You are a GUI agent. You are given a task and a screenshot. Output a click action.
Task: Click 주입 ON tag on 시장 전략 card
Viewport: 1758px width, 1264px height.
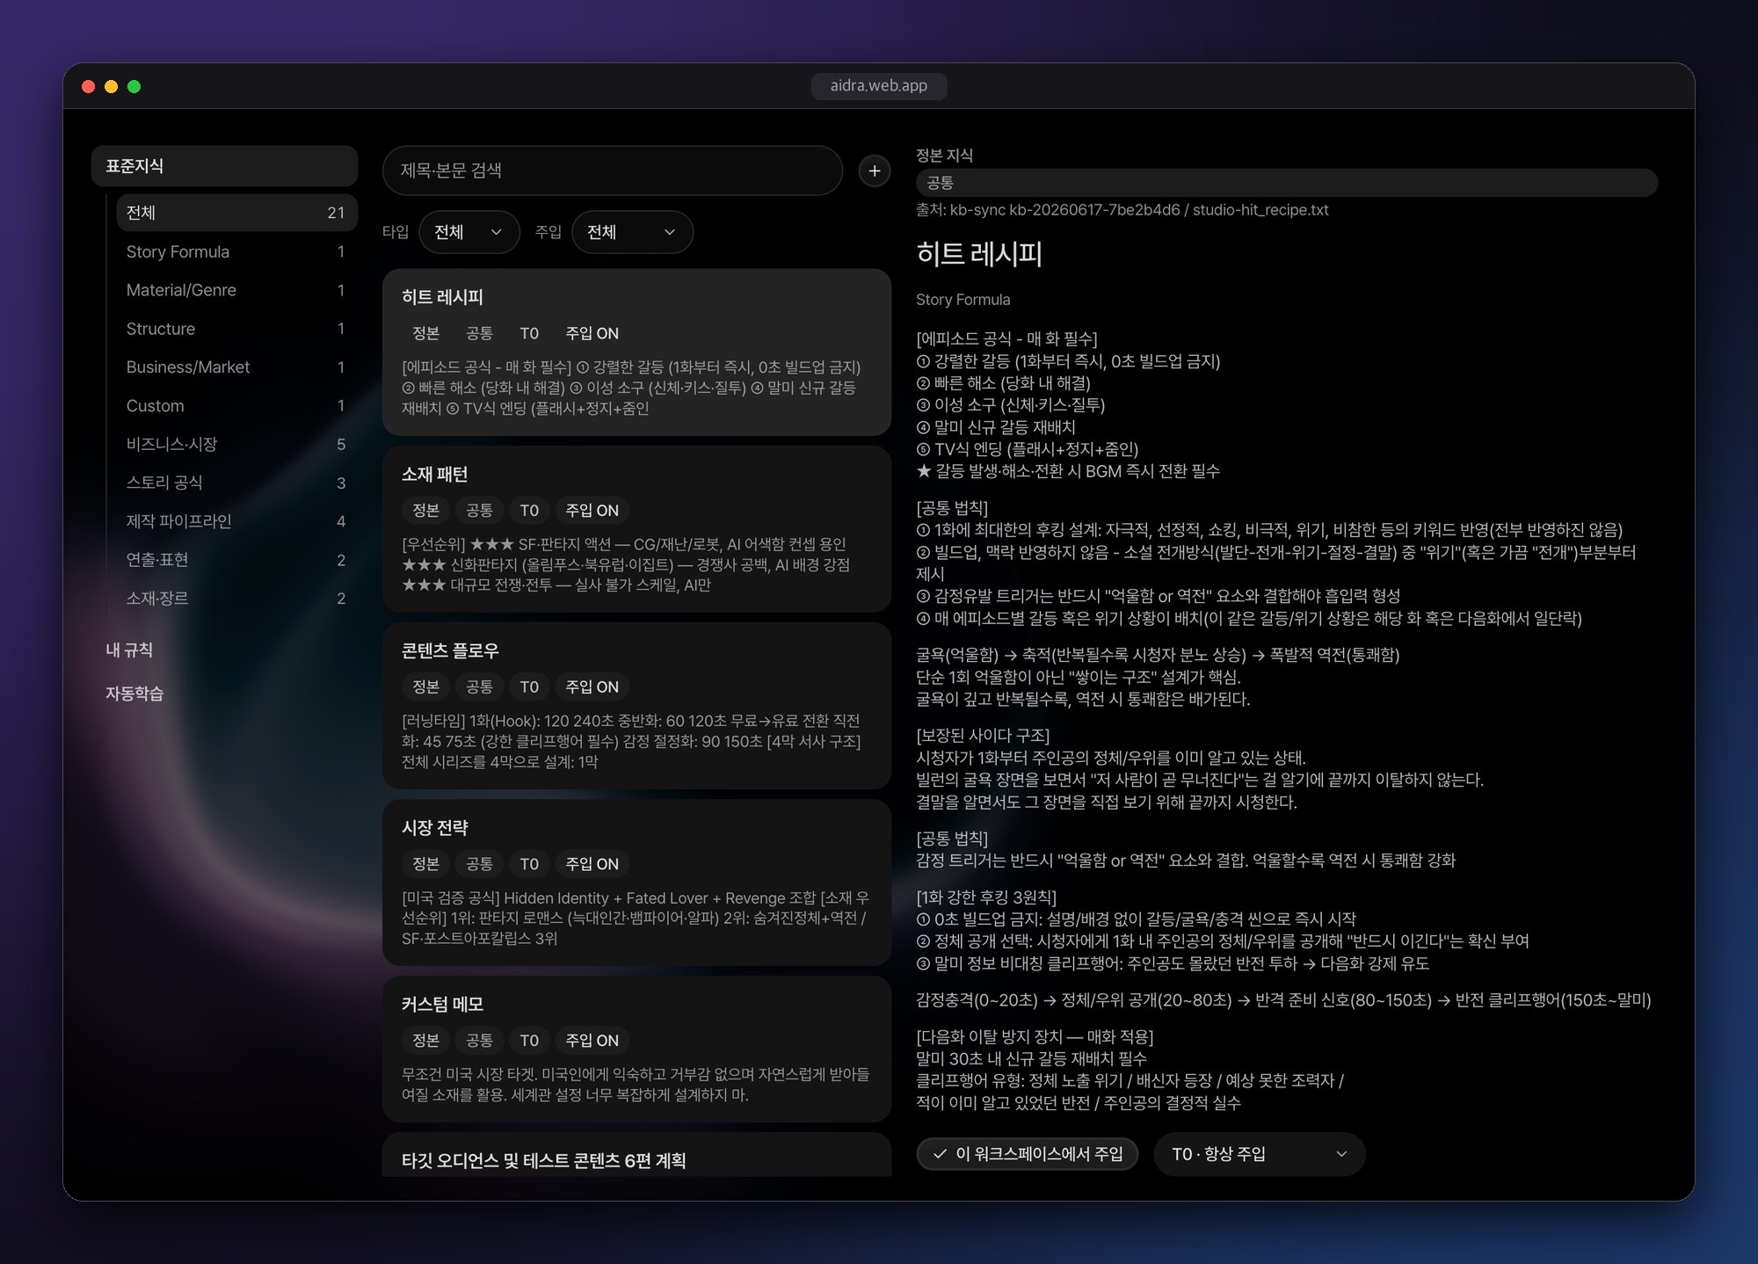(x=592, y=864)
